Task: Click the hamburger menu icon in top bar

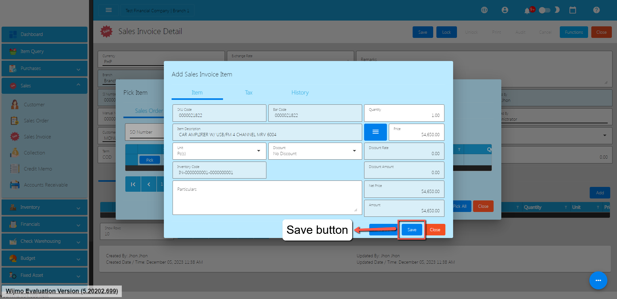Action: pos(109,10)
